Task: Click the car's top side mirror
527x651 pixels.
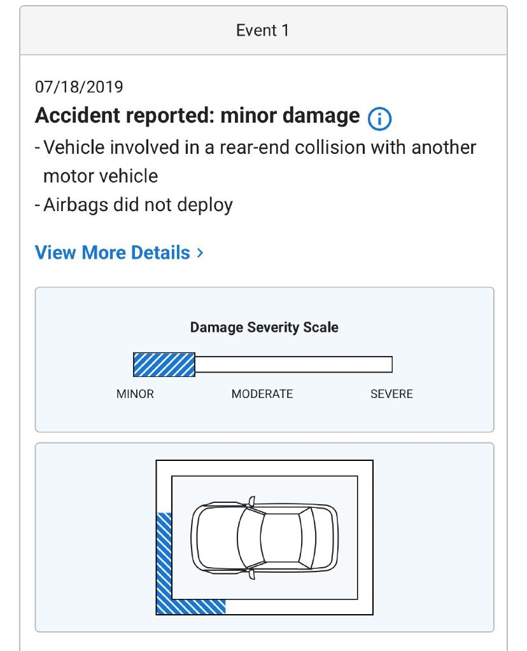Action: tap(252, 501)
